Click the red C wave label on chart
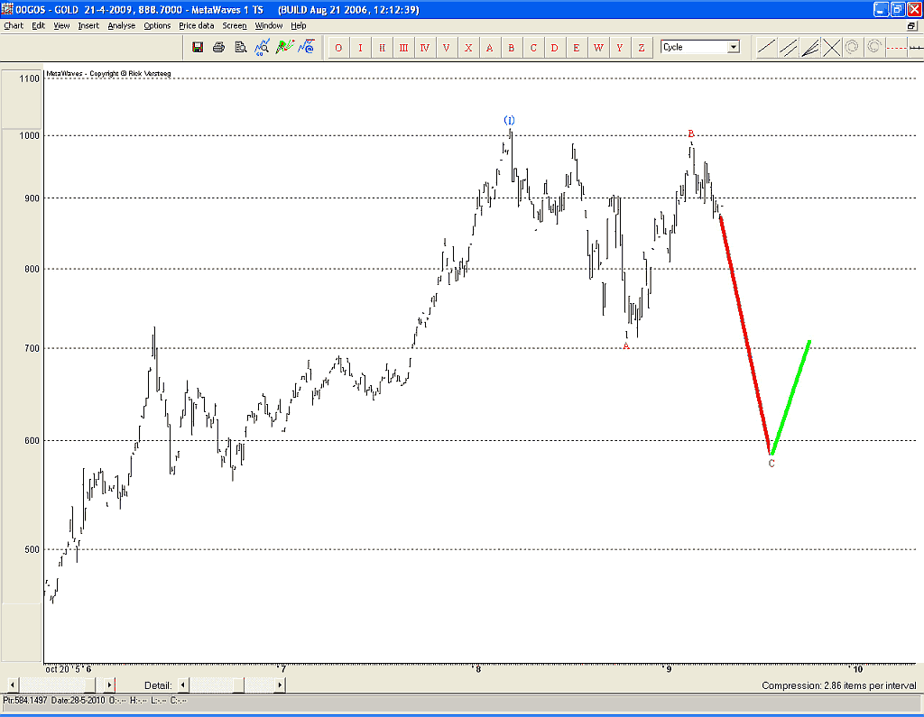924x717 pixels. coord(772,464)
